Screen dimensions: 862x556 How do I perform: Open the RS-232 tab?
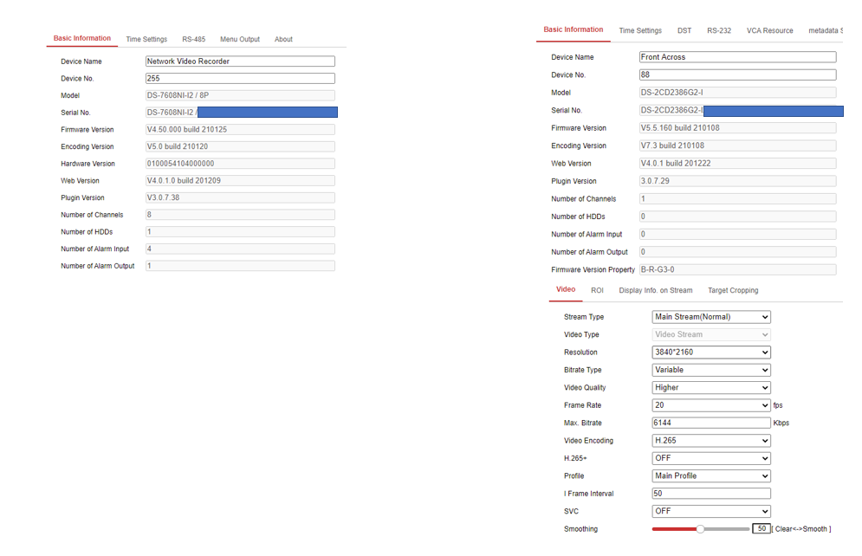pyautogui.click(x=718, y=30)
